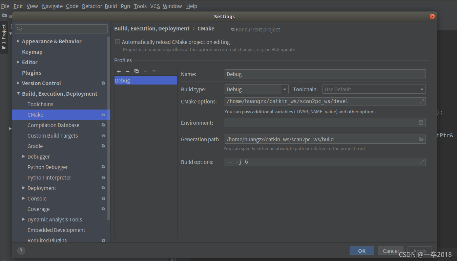
Task: Click the search magnifier icon in settings
Action: tap(20, 29)
